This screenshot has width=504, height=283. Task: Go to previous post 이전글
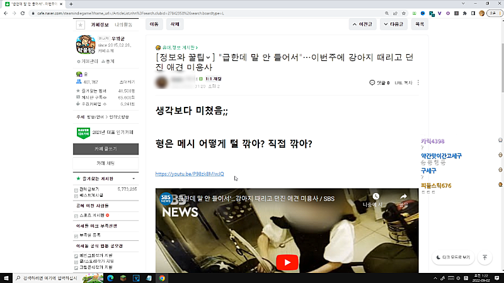[x=362, y=24]
